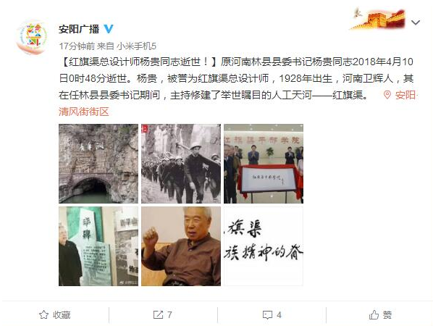This screenshot has width=433, height=326.
Task: Click the 17分钟前 timestamp
Action: pos(77,46)
